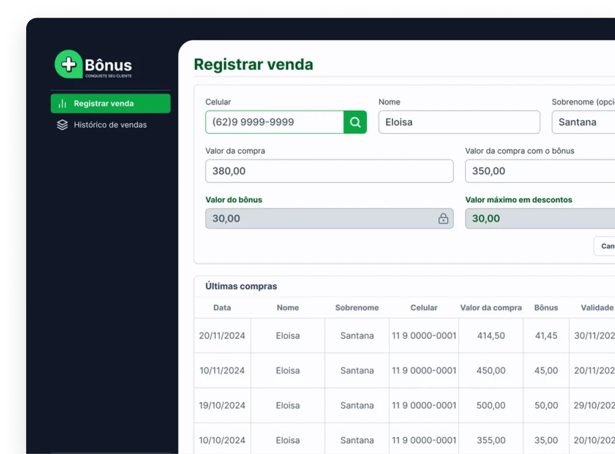Click the green search magnifier icon
This screenshot has width=615, height=454.
(355, 122)
